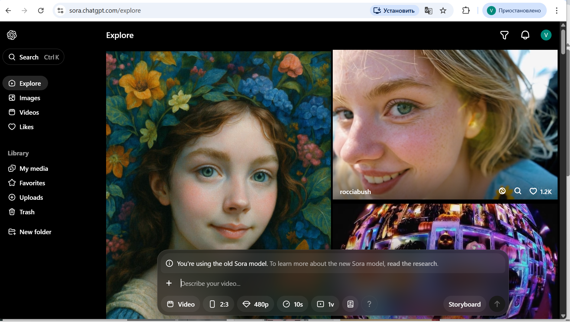The height and width of the screenshot is (322, 570).
Task: Click the magnifier icon on rocciabush video
Action: point(518,191)
